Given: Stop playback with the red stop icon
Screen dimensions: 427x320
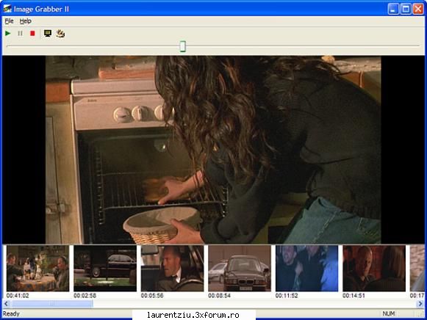Looking at the screenshot, I should [x=32, y=34].
